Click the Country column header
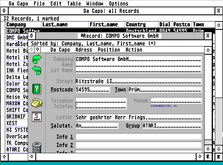The width and height of the screenshot is (223, 165). (142, 25)
